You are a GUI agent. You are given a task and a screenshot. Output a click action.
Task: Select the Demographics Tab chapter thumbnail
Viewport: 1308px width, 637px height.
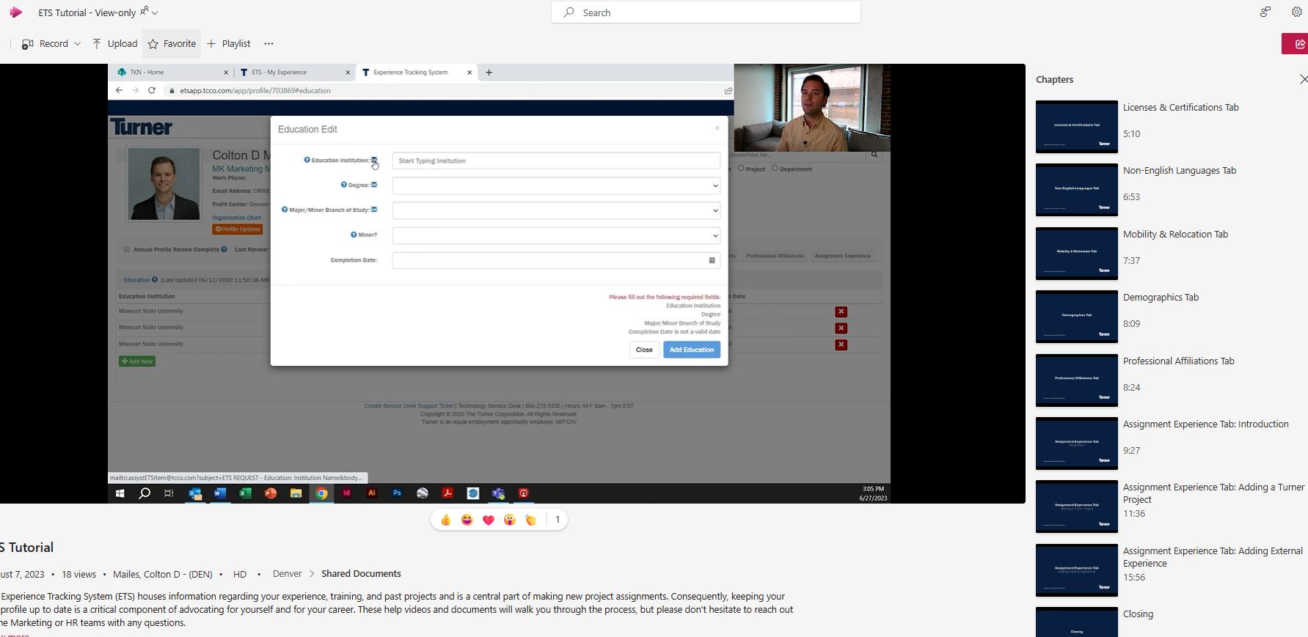tap(1077, 317)
